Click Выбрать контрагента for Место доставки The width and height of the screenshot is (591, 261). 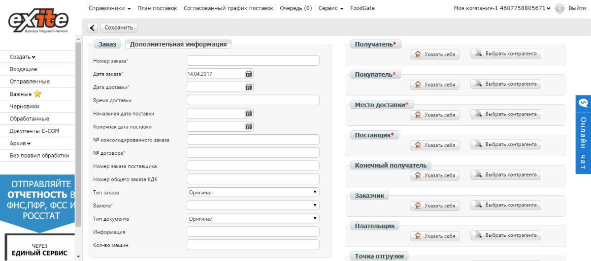pos(506,114)
